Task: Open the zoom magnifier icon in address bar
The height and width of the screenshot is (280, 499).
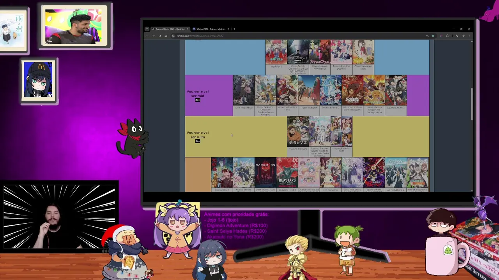Action: tap(427, 36)
